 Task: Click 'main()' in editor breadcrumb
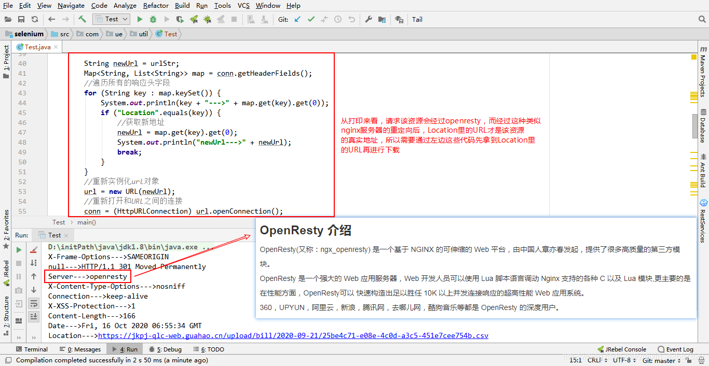point(86,222)
